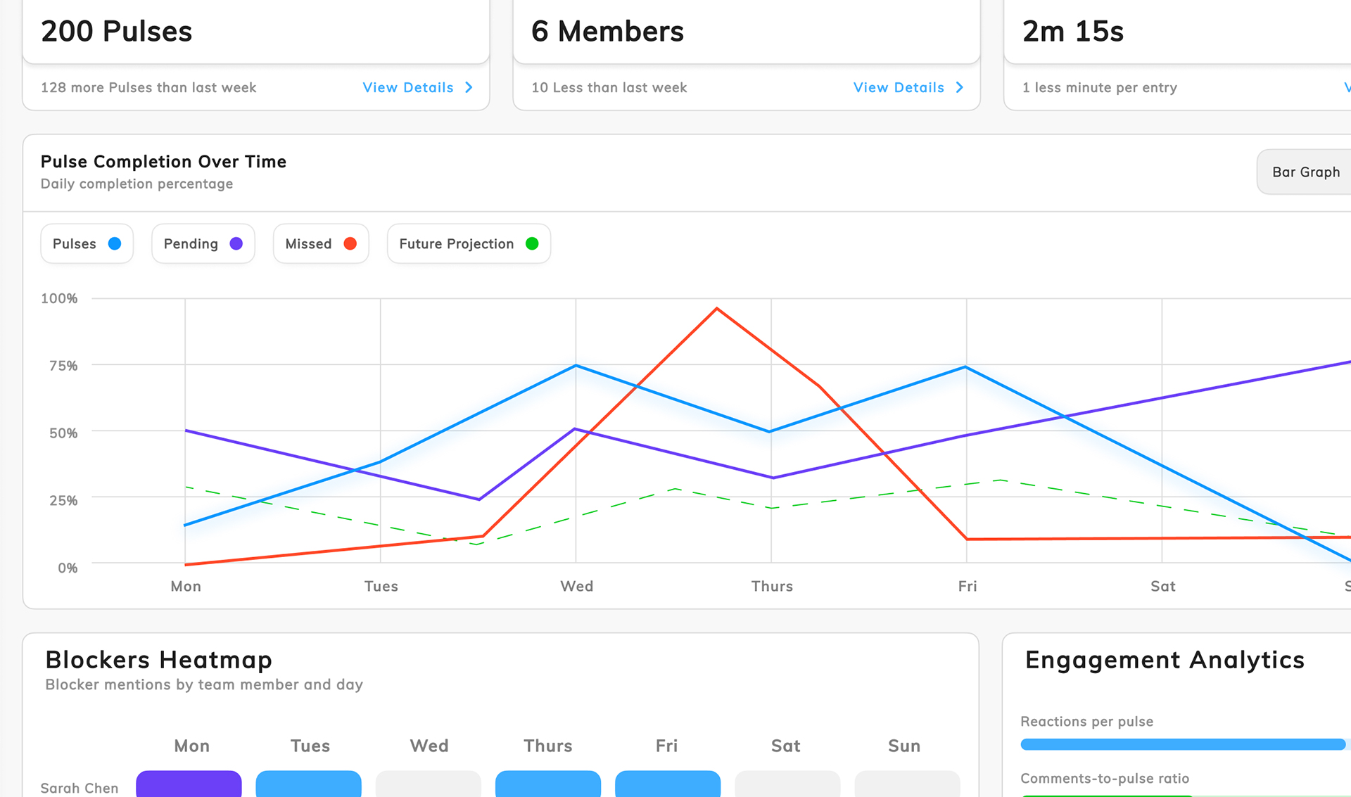Click chevron arrow beside Pulses View Details
The height and width of the screenshot is (797, 1351).
(469, 87)
